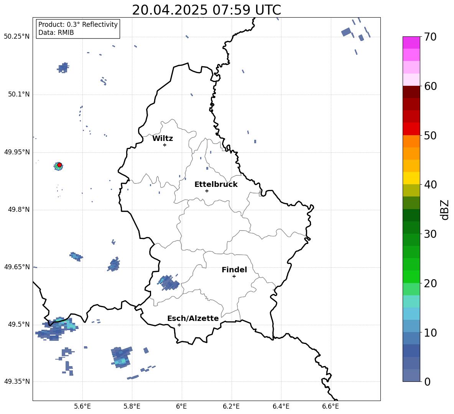Pick the yellow colorbar segment above 40
The width and height of the screenshot is (454, 414).
[x=411, y=178]
